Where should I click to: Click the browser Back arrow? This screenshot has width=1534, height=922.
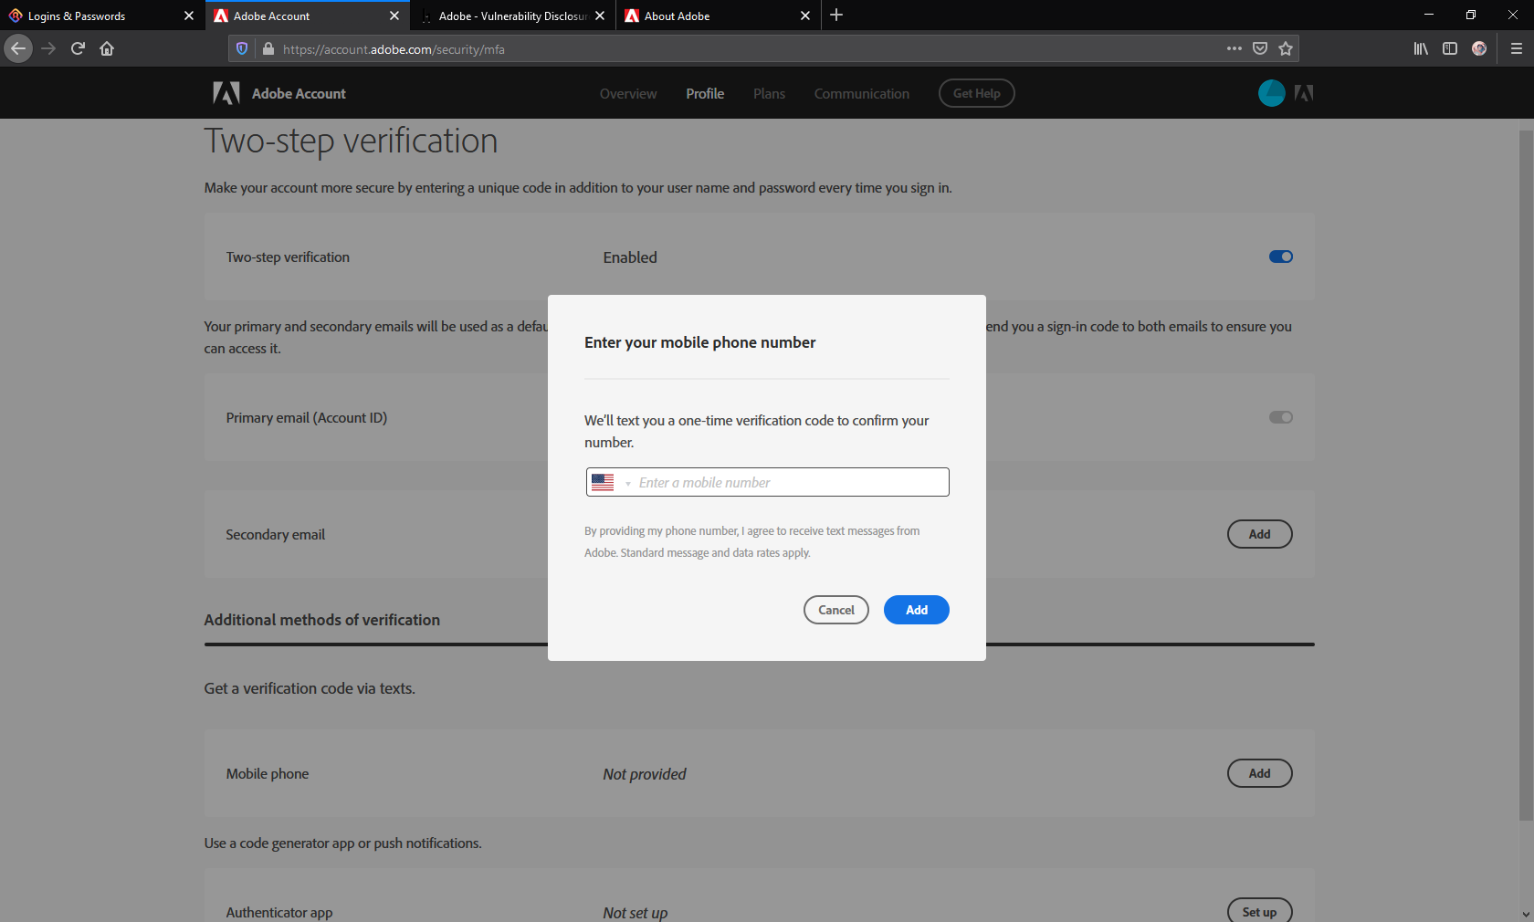pyautogui.click(x=18, y=48)
